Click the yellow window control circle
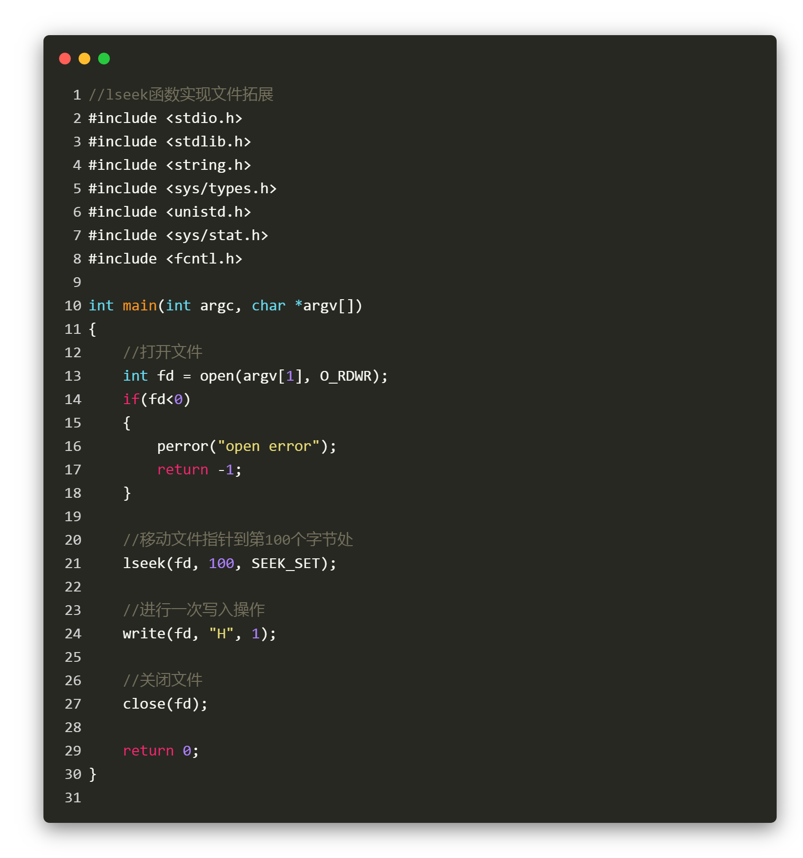The image size is (803, 858). click(84, 58)
